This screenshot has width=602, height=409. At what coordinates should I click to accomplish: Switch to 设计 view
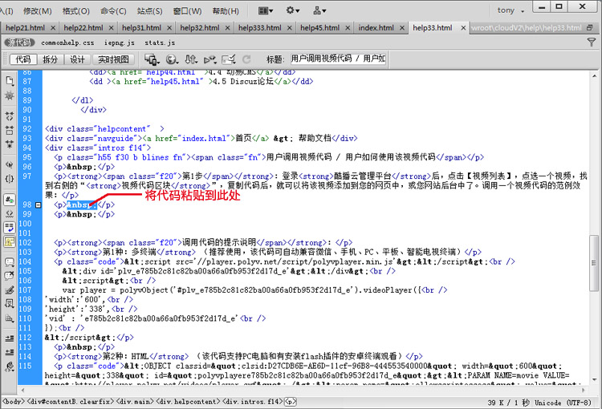click(77, 59)
